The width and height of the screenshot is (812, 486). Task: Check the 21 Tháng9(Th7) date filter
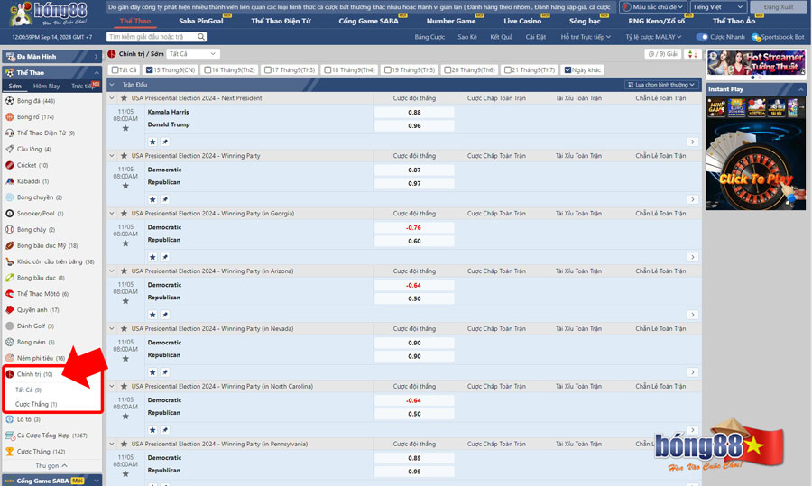coord(507,69)
